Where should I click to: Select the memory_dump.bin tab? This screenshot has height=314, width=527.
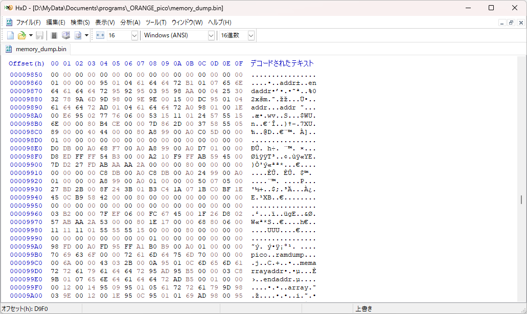[x=36, y=49]
